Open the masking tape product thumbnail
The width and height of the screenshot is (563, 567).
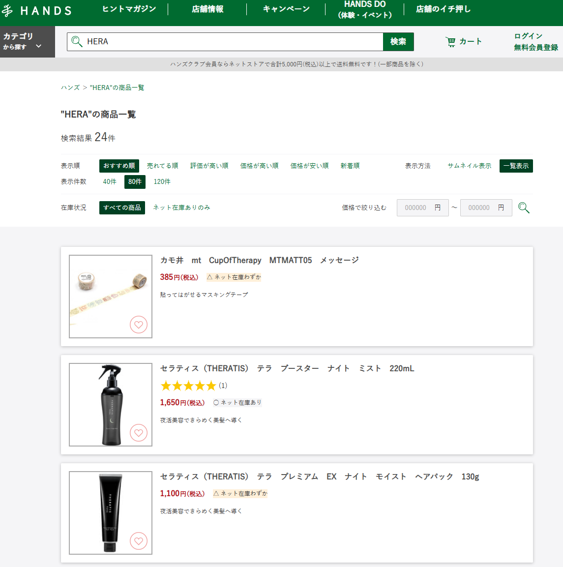(x=111, y=297)
